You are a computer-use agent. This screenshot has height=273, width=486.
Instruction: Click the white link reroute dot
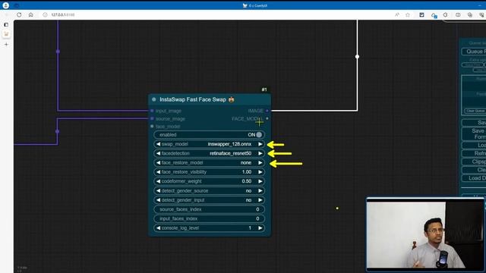coord(357,57)
